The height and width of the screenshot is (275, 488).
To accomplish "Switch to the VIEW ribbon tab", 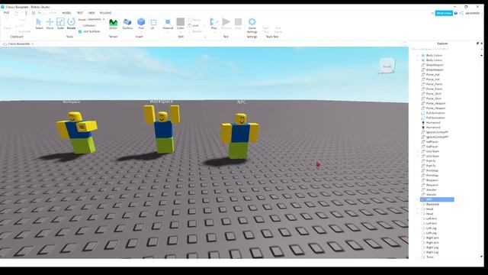I will (x=91, y=13).
